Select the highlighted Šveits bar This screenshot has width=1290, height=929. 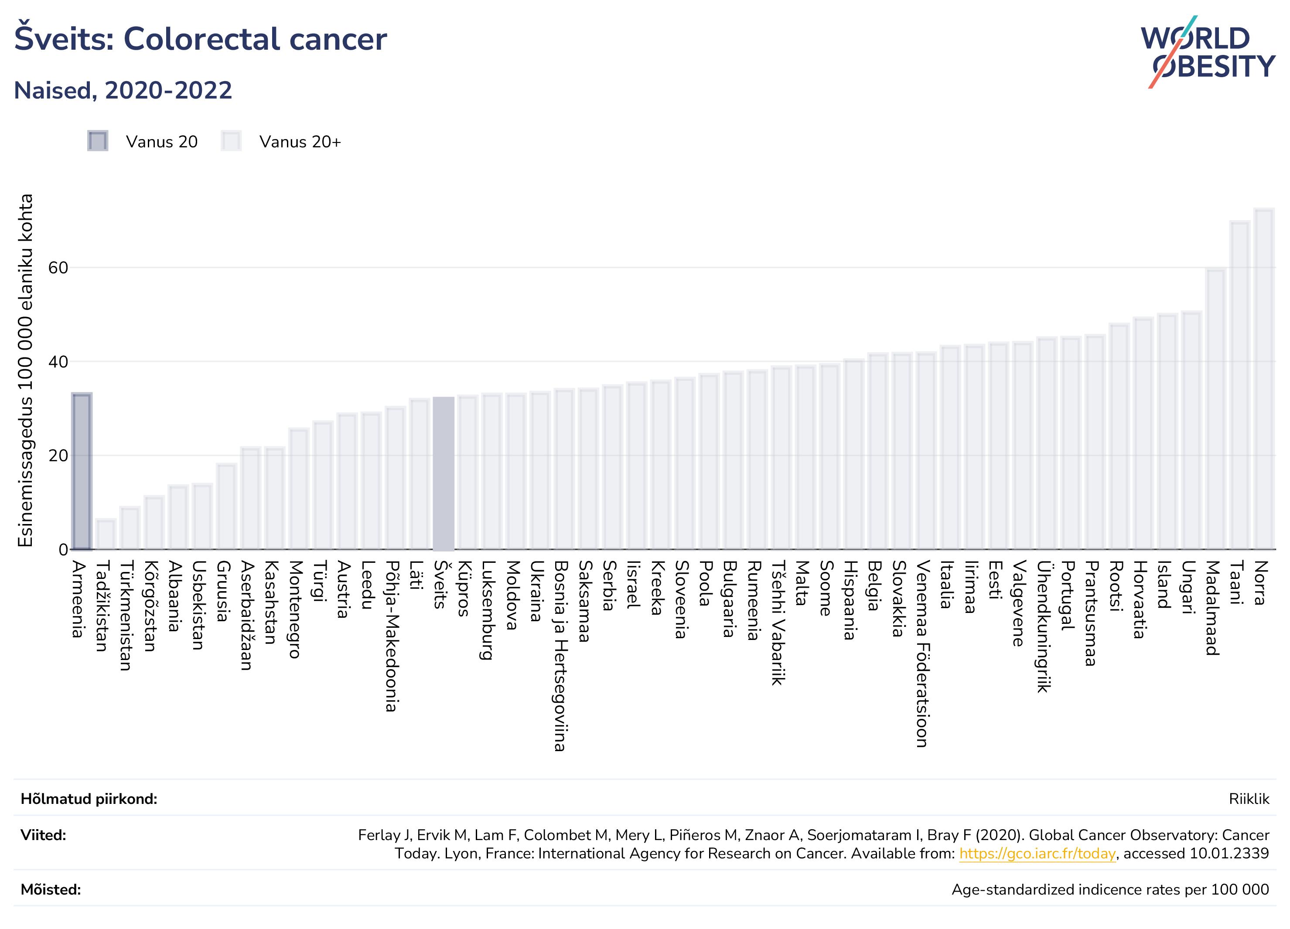[444, 473]
